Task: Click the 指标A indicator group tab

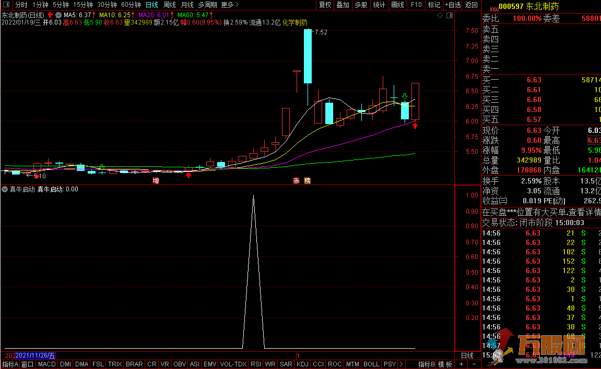Action: [10, 364]
